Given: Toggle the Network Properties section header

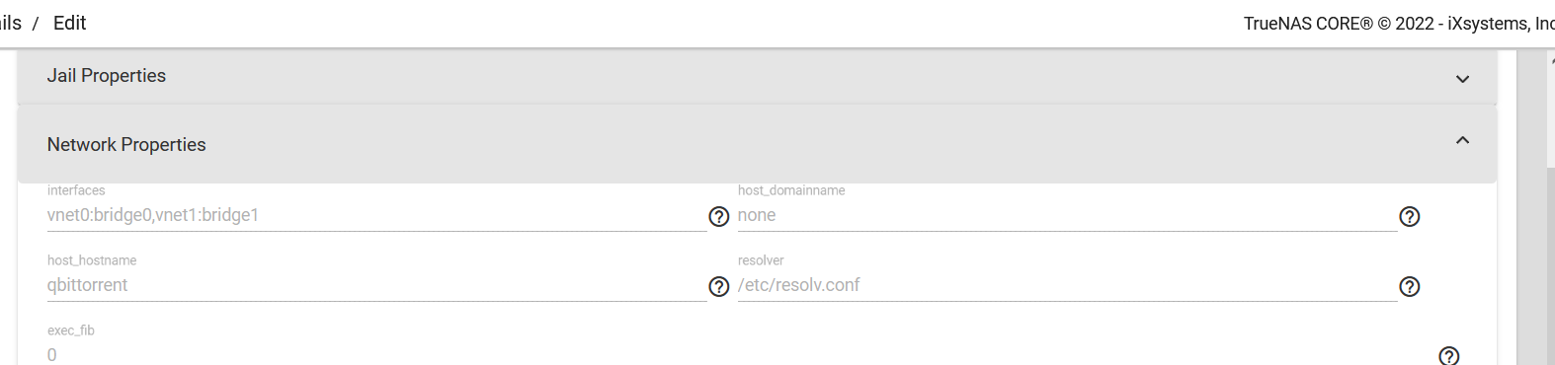Looking at the screenshot, I should (757, 144).
